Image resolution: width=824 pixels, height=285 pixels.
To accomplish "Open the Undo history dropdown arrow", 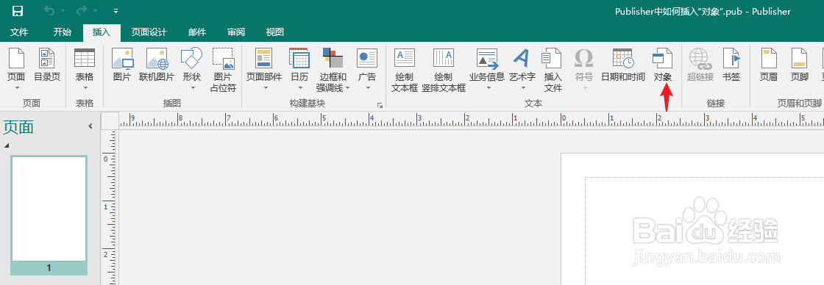I will (63, 11).
